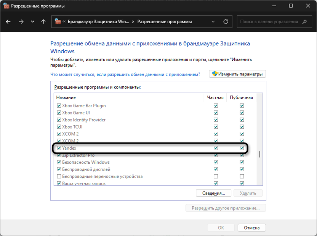Screen dimensions: 317x236
Task: Click the back arrow navigation icon
Action: [8, 22]
